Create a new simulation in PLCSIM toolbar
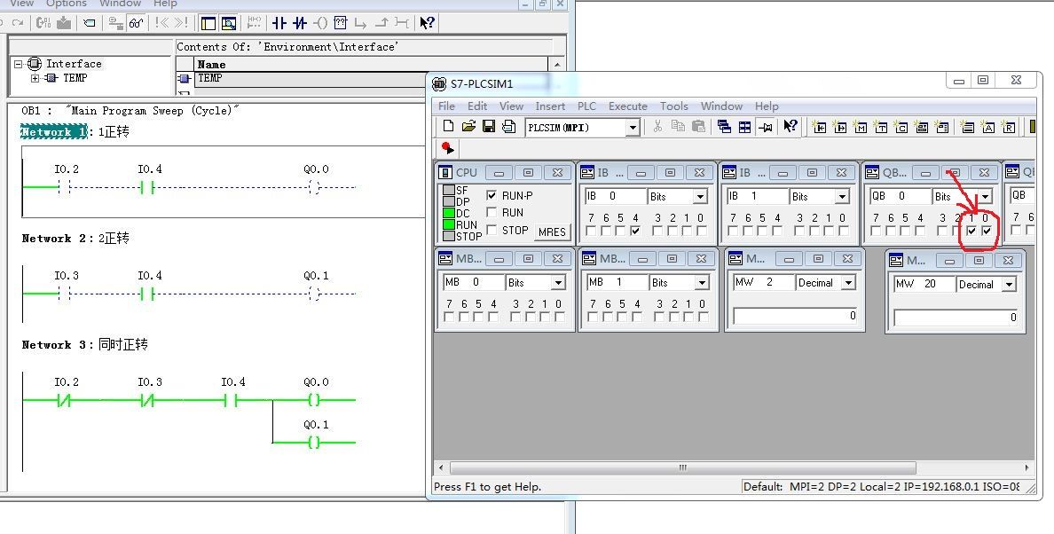The width and height of the screenshot is (1054, 534). [x=448, y=126]
